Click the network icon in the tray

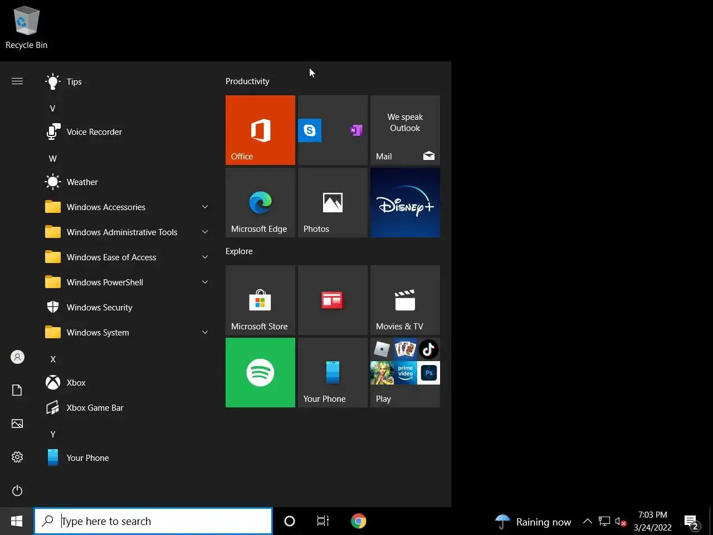(x=604, y=522)
